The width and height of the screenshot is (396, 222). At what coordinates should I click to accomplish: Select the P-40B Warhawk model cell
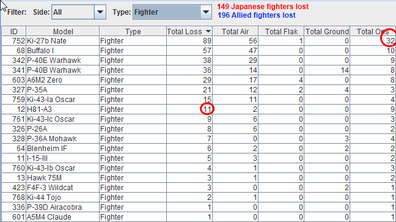click(63, 70)
